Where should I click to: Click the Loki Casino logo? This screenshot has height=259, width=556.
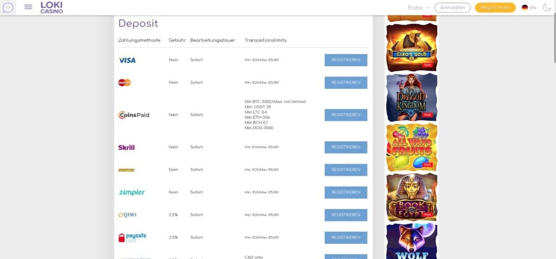click(x=51, y=7)
